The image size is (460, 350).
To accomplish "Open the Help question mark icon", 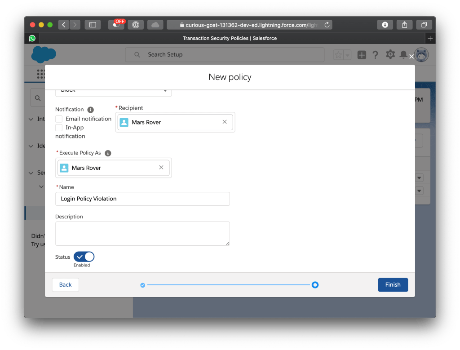I will tap(376, 55).
